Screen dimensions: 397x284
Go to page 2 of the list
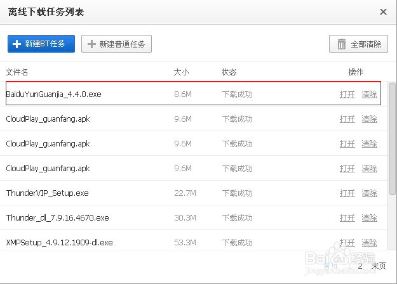[x=360, y=266]
